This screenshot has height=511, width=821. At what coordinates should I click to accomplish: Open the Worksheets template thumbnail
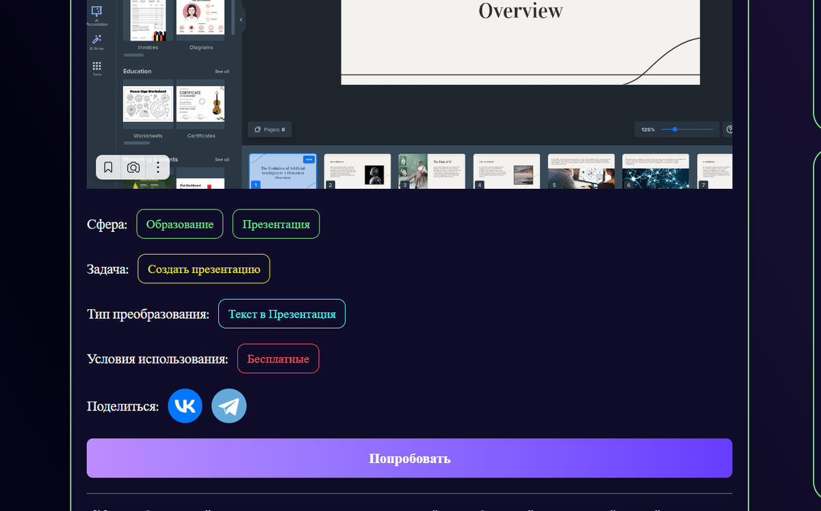[x=148, y=104]
